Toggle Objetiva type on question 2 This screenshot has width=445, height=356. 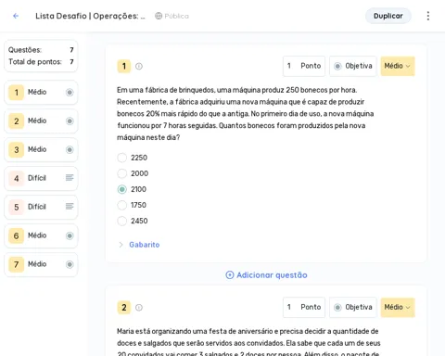click(353, 307)
